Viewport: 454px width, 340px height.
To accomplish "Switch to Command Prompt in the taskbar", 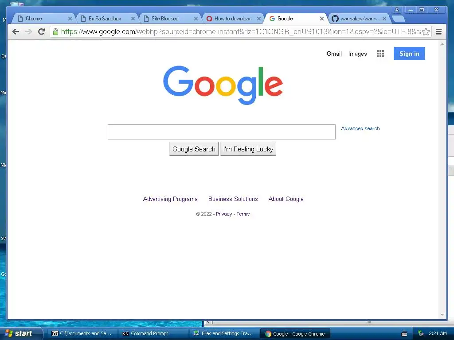I will click(x=153, y=333).
